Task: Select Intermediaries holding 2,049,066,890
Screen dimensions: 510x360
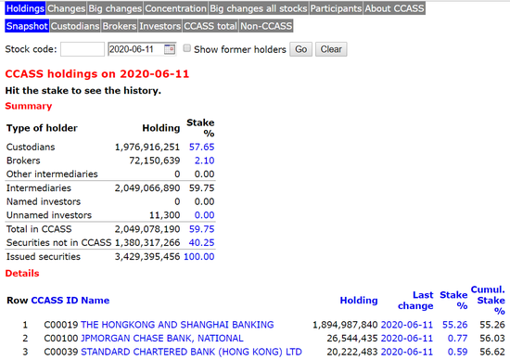Action: point(147,188)
